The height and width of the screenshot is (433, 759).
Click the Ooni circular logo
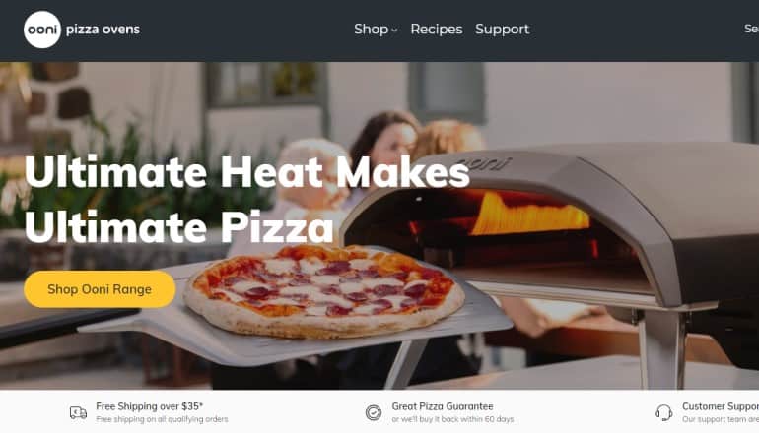[42, 30]
